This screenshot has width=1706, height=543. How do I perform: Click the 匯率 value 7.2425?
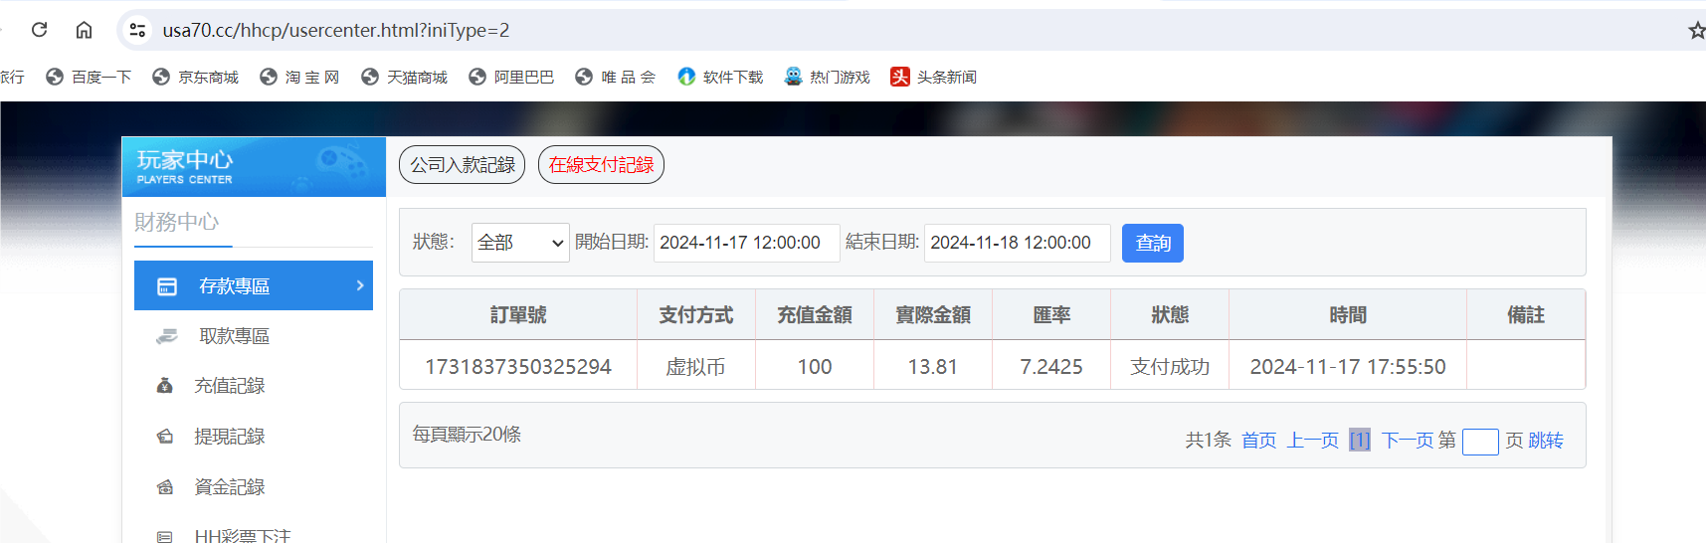click(1051, 367)
